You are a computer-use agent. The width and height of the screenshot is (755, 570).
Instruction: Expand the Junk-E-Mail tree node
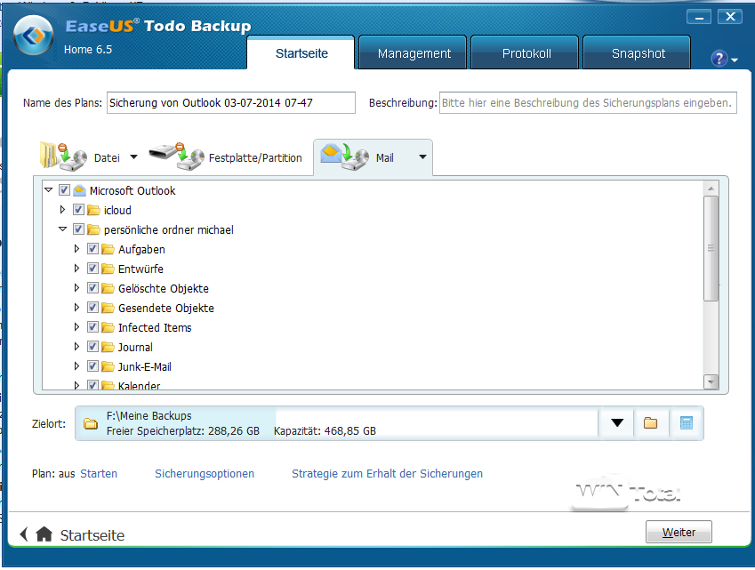(76, 365)
